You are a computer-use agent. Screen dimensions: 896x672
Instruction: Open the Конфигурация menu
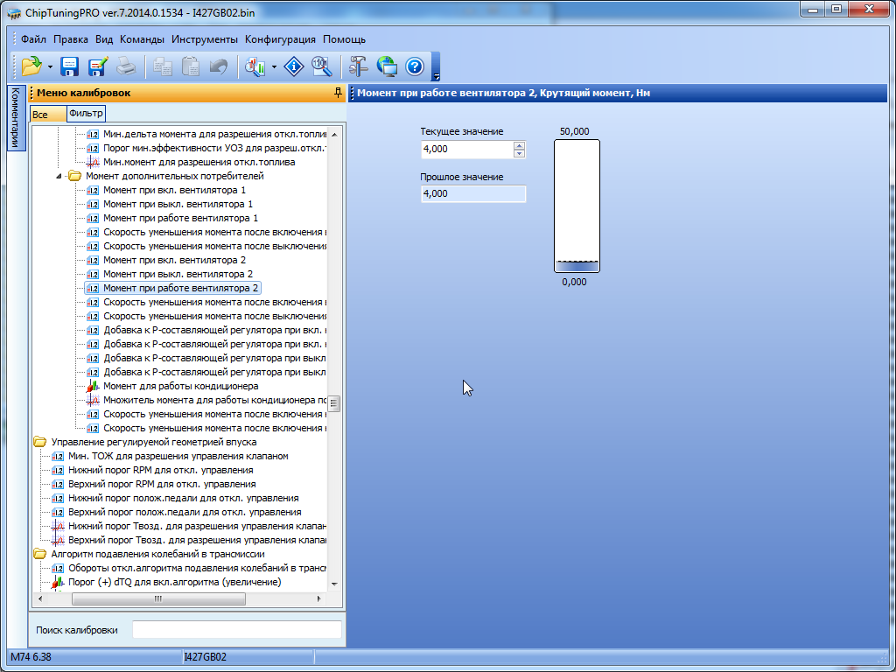click(x=280, y=39)
